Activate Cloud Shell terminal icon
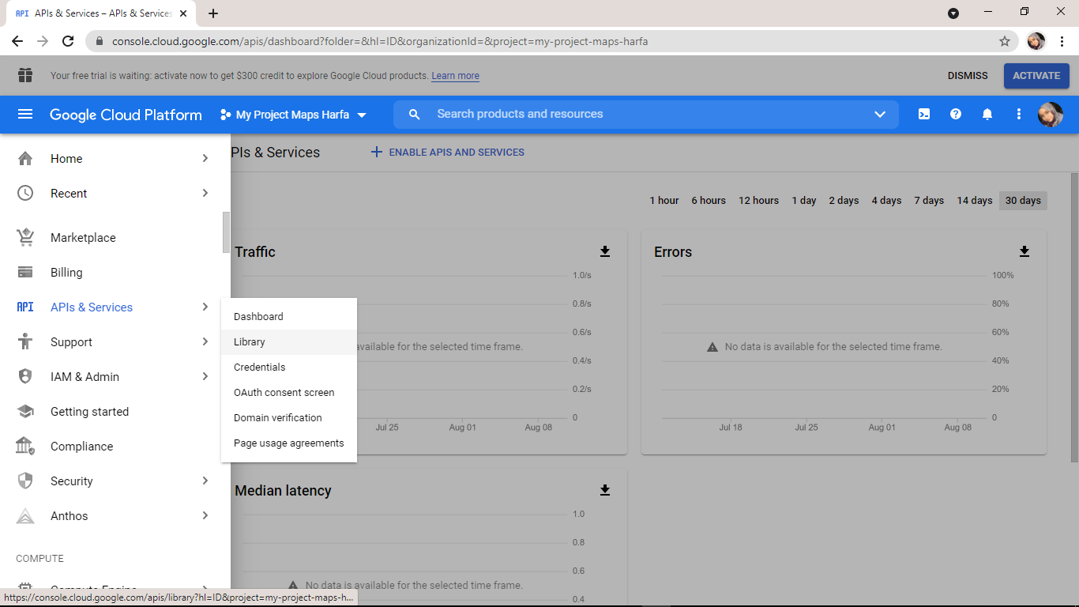Image resolution: width=1079 pixels, height=607 pixels. point(923,115)
